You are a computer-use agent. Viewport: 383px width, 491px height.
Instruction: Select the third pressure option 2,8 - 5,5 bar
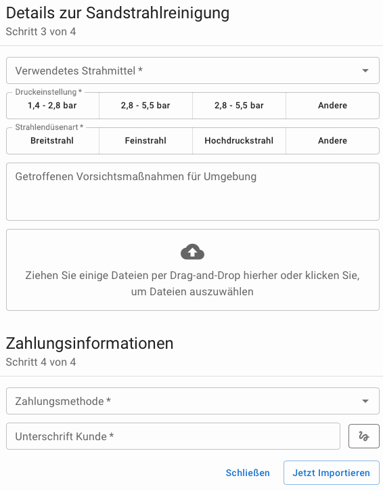pyautogui.click(x=239, y=106)
